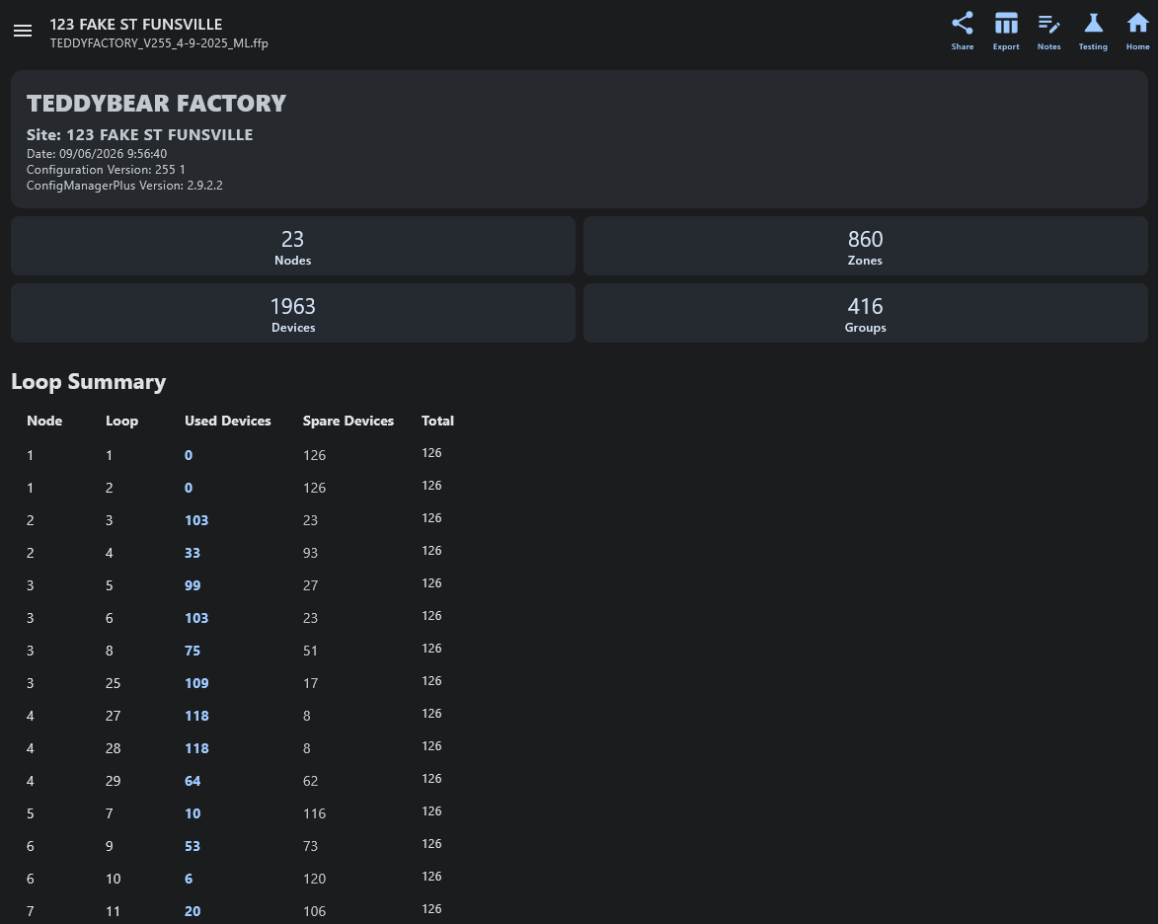This screenshot has height=924, width=1158.
Task: Click spare devices 106 in loop 11 row
Action: click(x=314, y=911)
